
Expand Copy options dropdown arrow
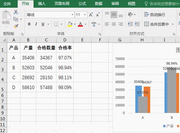pos(21,19)
